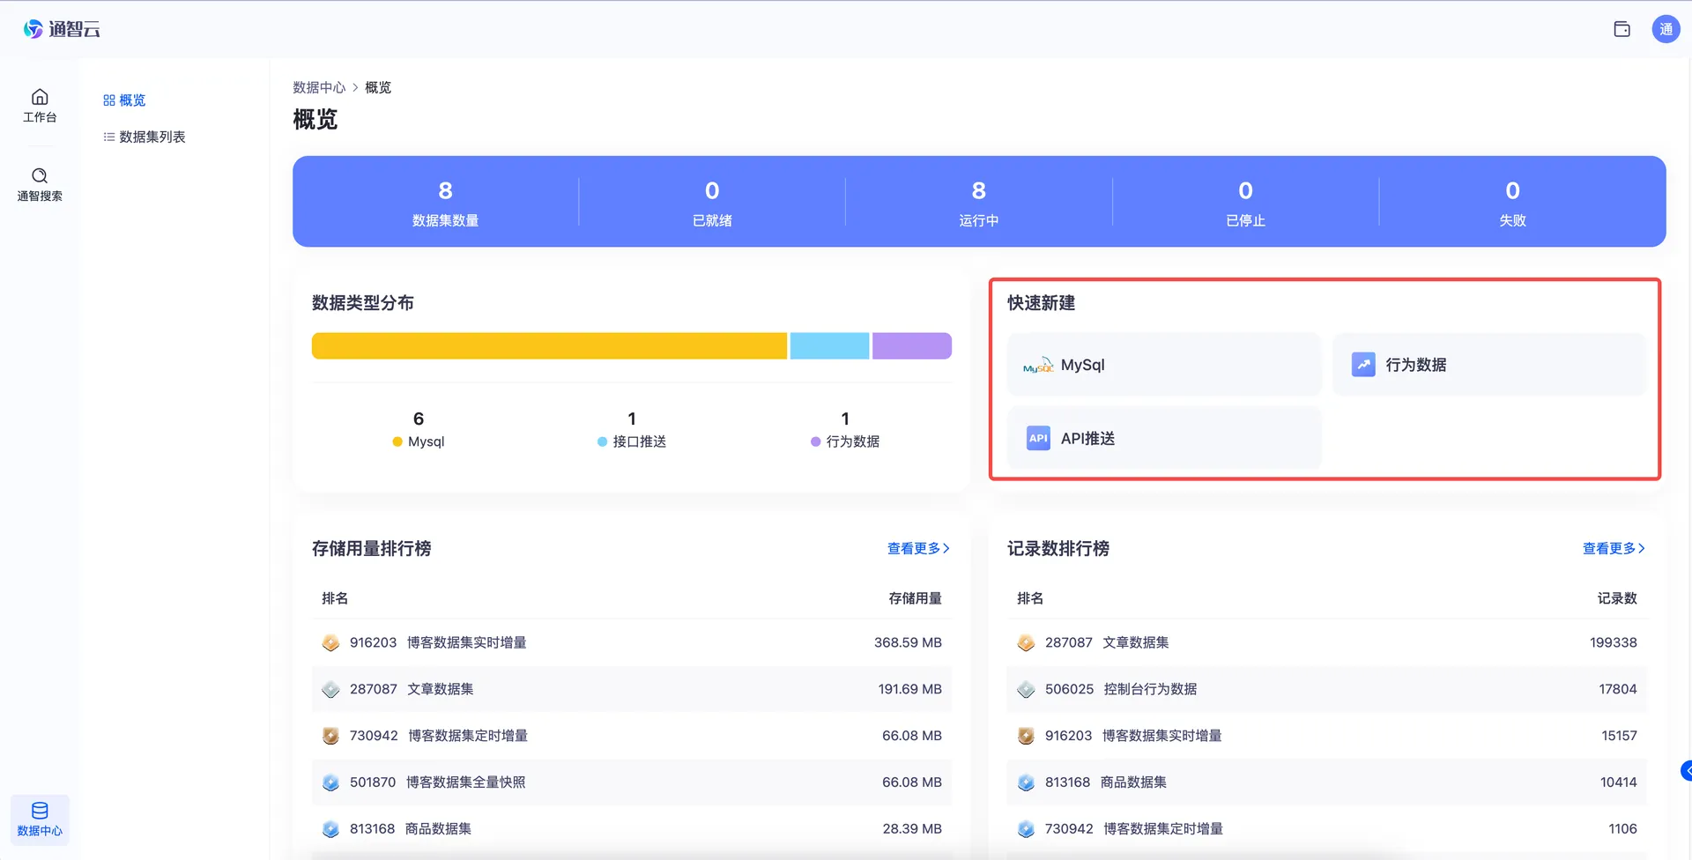This screenshot has height=860, width=1692.
Task: Click the Mysql legend label
Action: (426, 441)
